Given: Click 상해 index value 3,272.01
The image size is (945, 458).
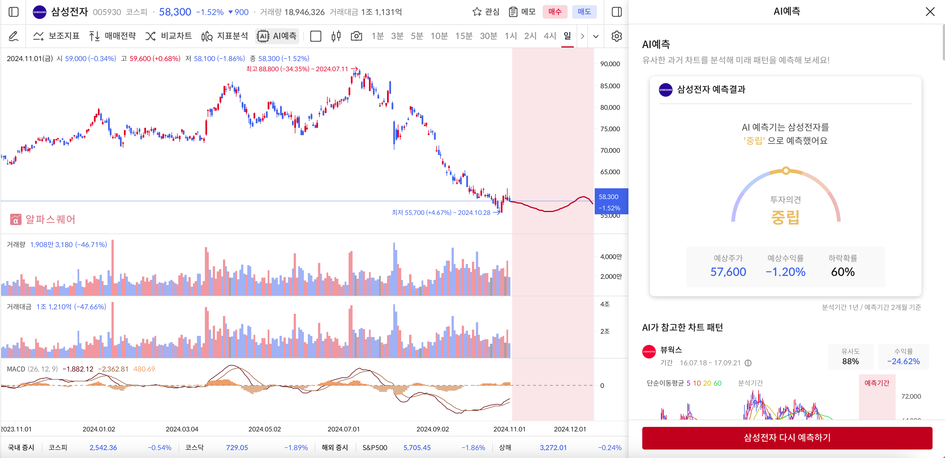Looking at the screenshot, I should point(553,448).
